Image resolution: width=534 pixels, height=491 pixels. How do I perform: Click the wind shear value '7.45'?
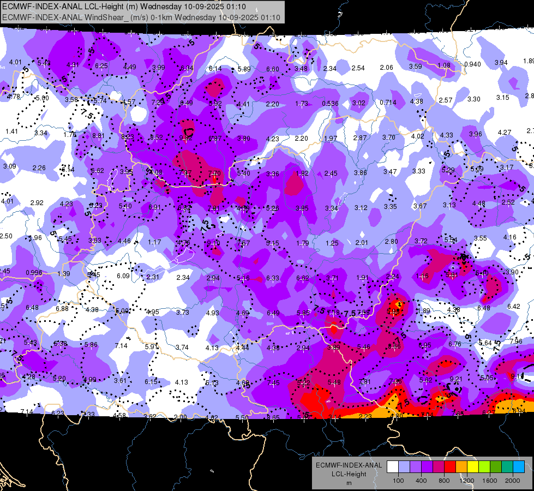coord(273,383)
